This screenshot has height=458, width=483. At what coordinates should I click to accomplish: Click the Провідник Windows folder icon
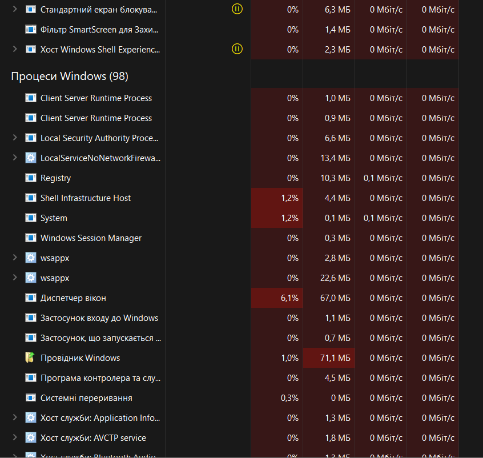(x=30, y=358)
